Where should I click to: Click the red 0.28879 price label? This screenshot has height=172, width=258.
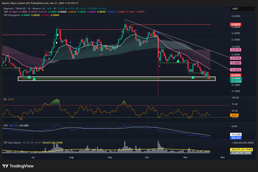point(234,25)
